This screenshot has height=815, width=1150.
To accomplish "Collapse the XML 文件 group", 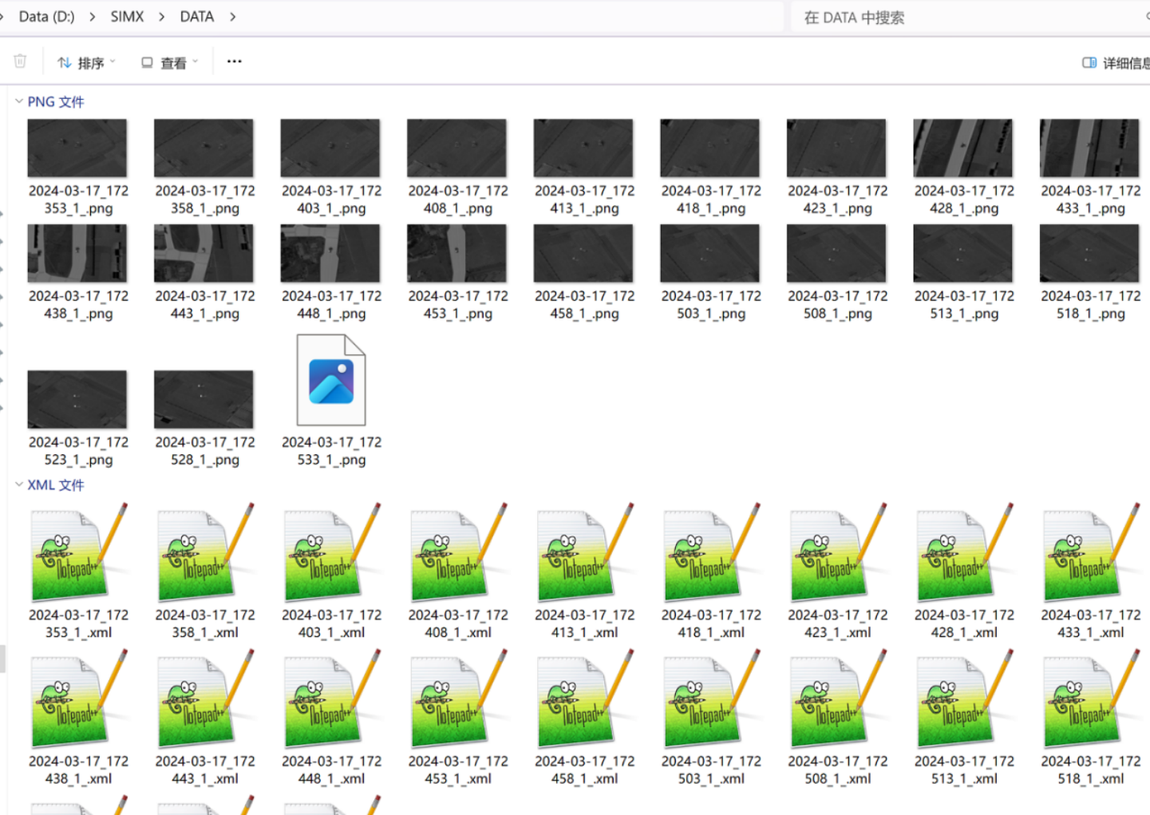I will pos(19,485).
